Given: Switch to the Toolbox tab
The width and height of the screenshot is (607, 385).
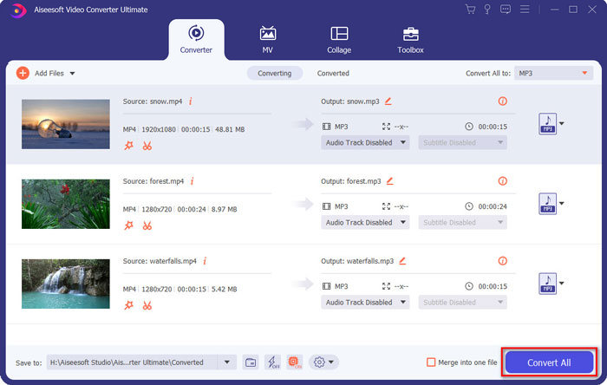Looking at the screenshot, I should click(x=410, y=40).
